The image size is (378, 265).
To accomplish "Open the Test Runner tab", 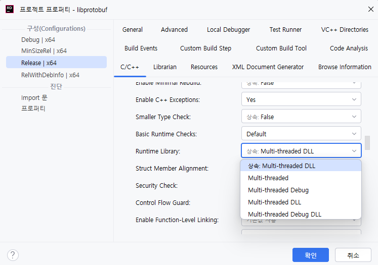I will [285, 30].
